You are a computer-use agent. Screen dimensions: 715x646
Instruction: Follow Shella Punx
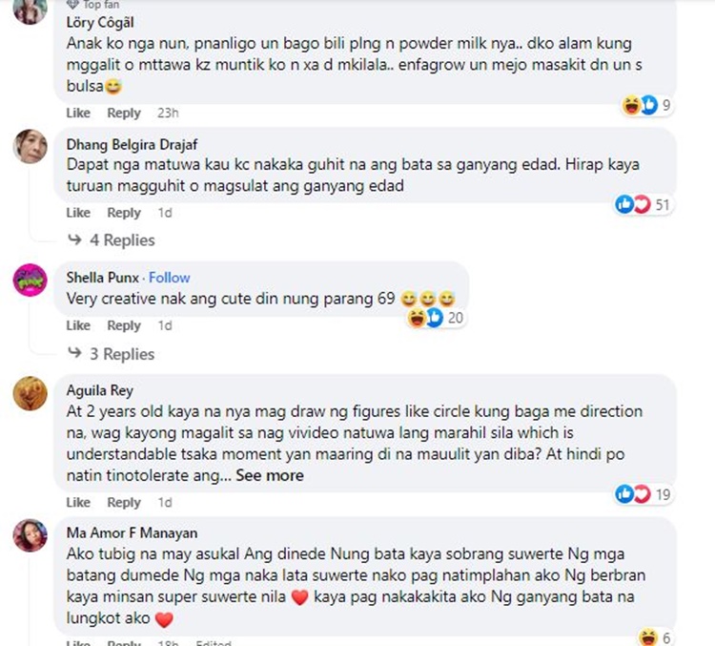point(169,278)
